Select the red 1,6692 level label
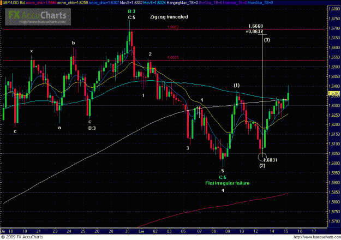 click(173, 27)
